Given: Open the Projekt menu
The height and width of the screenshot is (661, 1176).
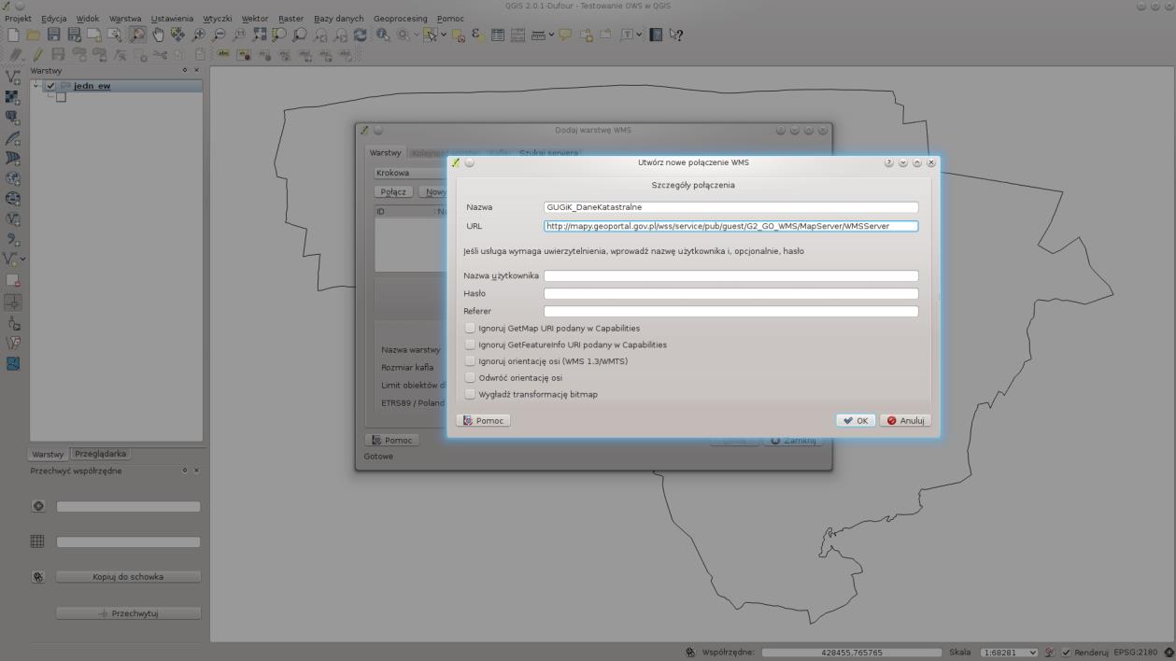Looking at the screenshot, I should pyautogui.click(x=18, y=19).
